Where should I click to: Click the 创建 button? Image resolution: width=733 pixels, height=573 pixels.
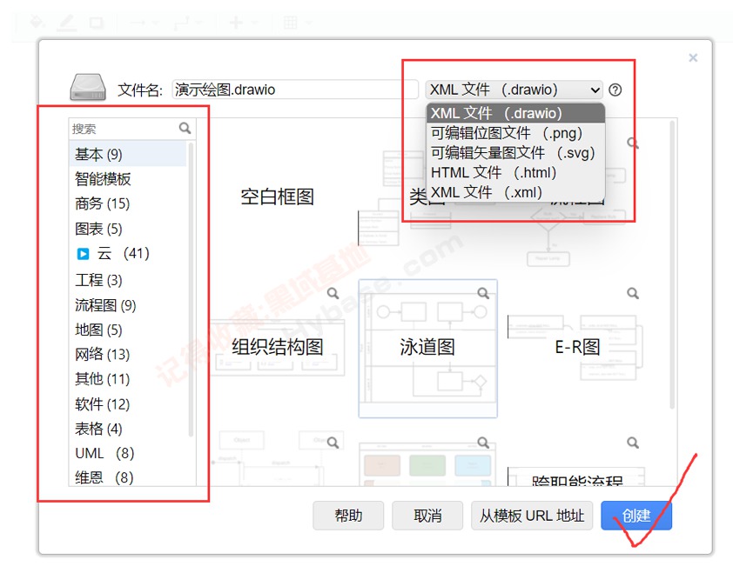pos(636,516)
